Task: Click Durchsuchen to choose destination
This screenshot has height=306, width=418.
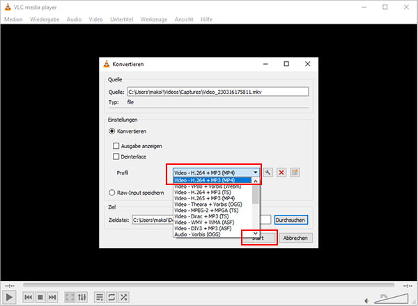Action: click(x=291, y=220)
